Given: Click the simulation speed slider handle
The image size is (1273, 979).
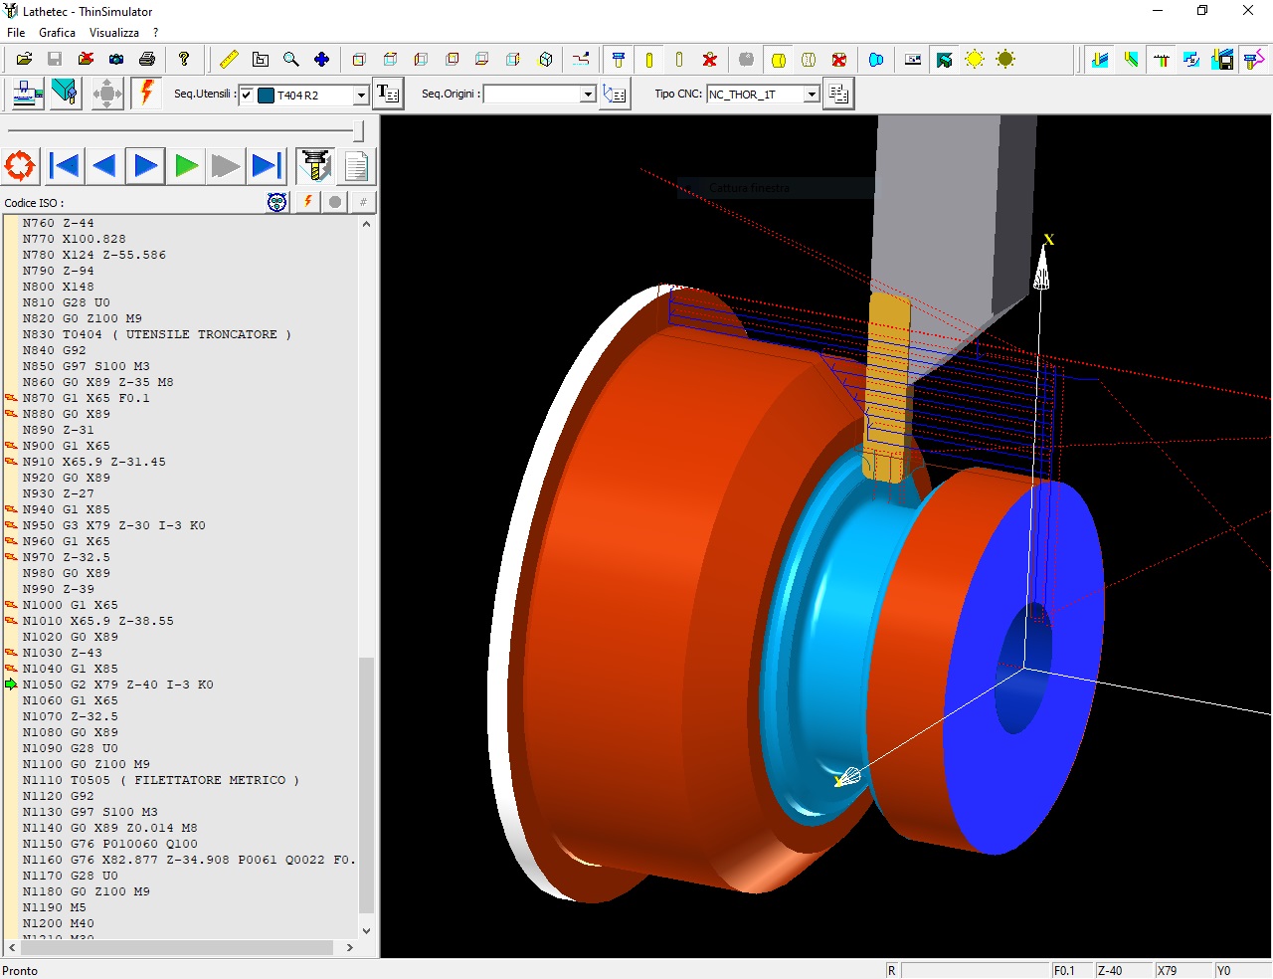Looking at the screenshot, I should pos(359,130).
